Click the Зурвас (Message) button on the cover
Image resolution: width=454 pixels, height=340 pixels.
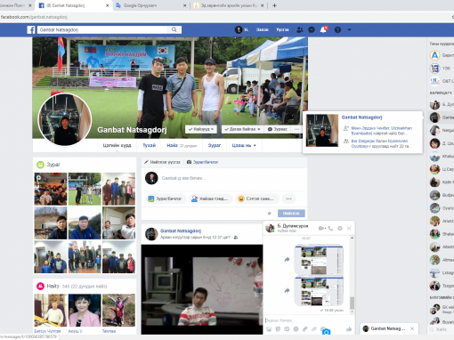278,129
